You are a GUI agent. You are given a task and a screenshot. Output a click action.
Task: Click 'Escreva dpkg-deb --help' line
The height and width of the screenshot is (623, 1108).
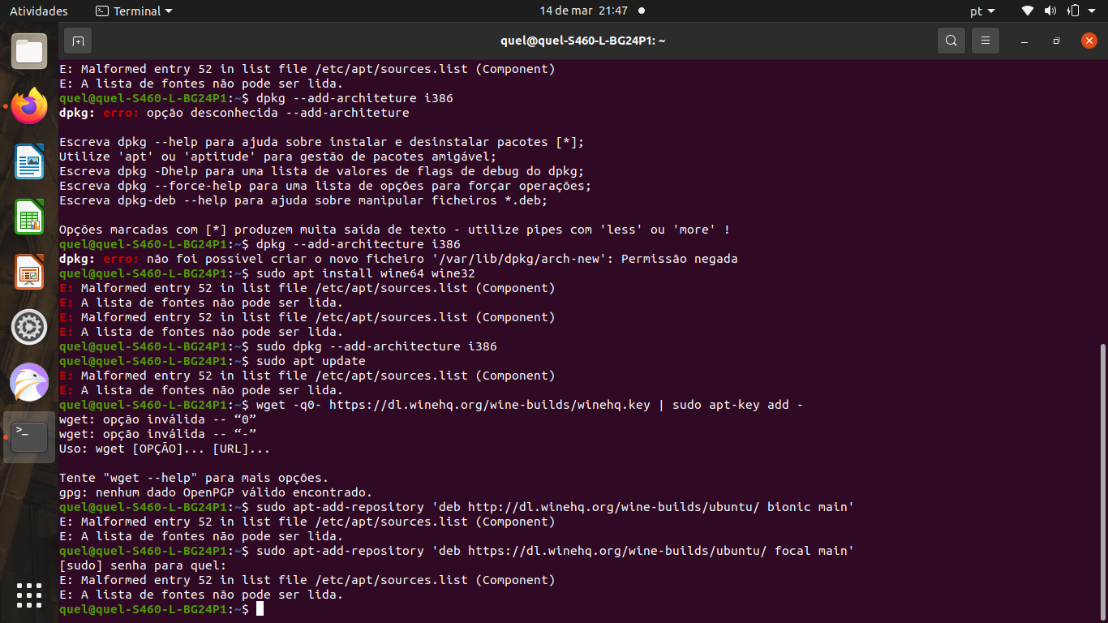coord(303,200)
